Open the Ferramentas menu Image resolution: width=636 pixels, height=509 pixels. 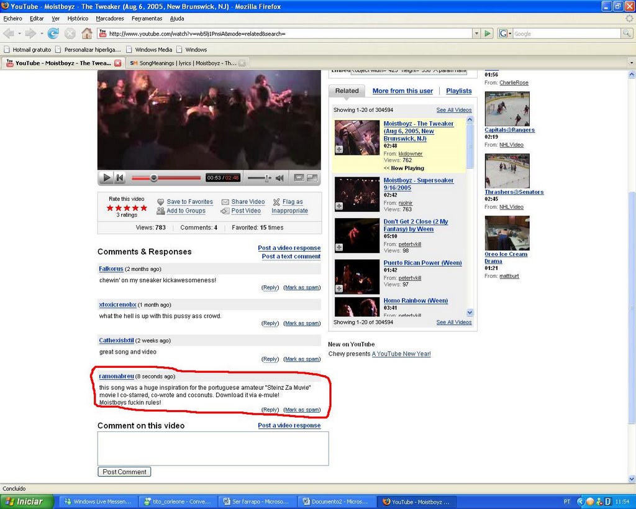pos(147,18)
